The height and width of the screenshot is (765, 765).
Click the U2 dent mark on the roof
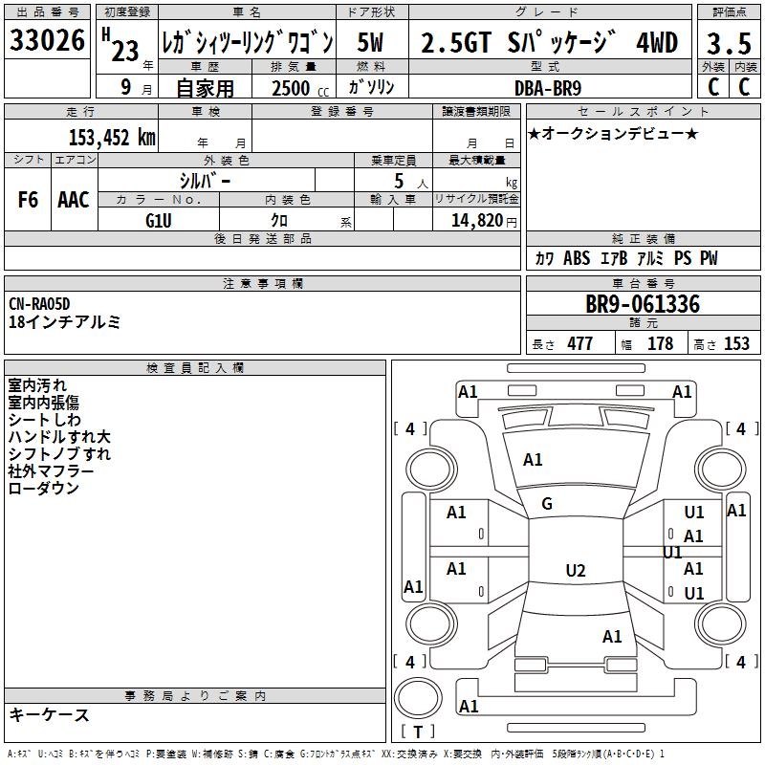[x=575, y=571]
